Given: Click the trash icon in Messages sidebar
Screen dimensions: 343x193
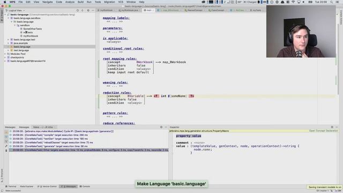Looking at the screenshot, I should click(6, 150).
